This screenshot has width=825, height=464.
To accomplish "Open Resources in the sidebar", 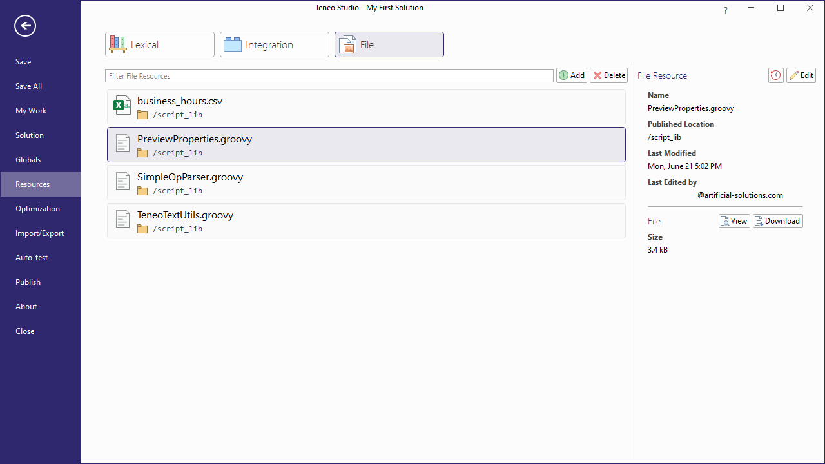I will click(x=40, y=184).
